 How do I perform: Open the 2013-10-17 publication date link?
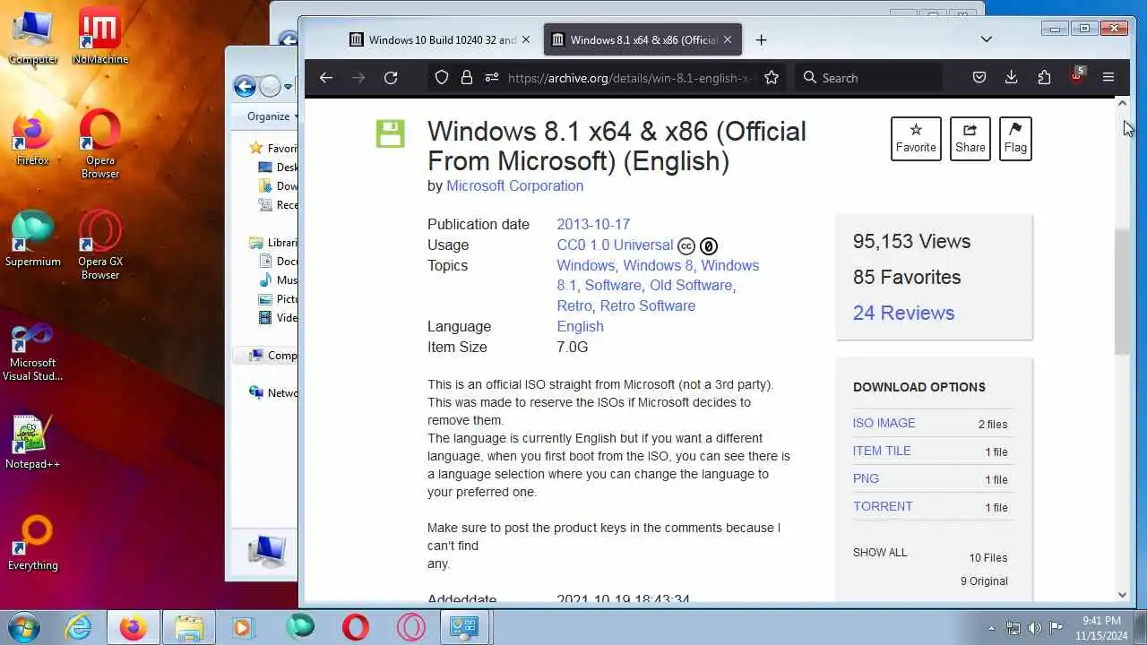tap(593, 224)
